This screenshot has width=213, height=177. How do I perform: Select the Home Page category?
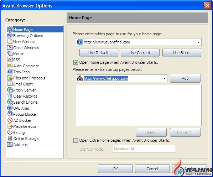tap(23, 30)
